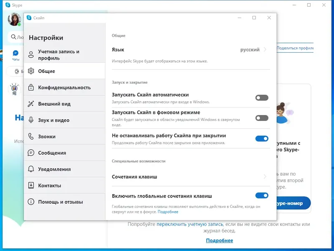Select the Контакты address book icon
This screenshot has height=251, width=334.
[32, 185]
